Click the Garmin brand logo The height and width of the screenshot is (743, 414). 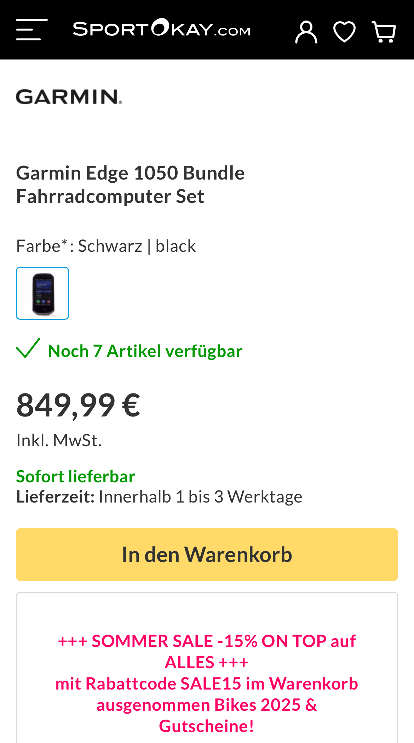click(69, 97)
